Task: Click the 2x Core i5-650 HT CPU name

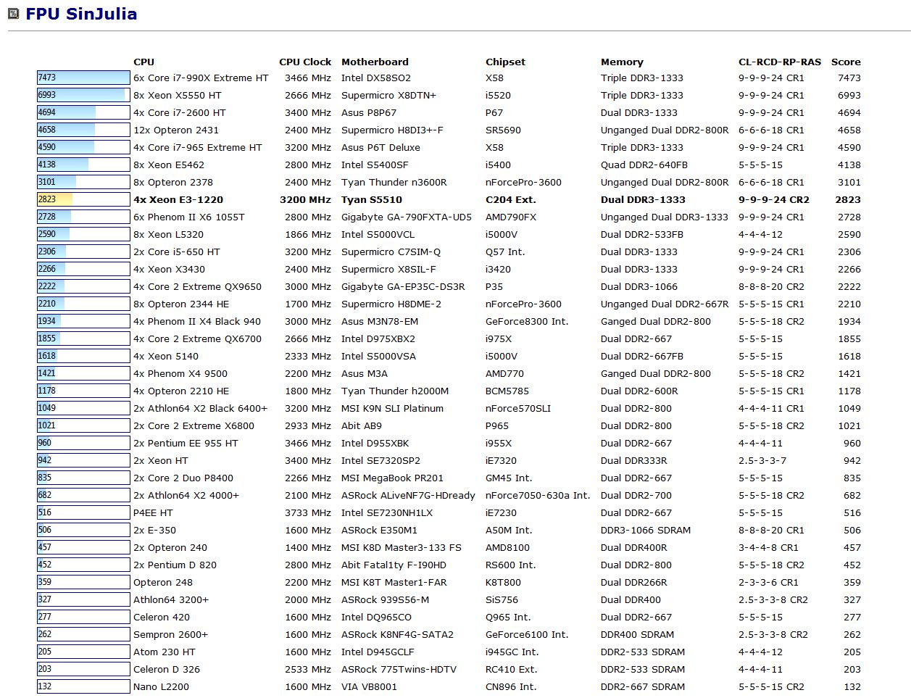Action: 177,252
